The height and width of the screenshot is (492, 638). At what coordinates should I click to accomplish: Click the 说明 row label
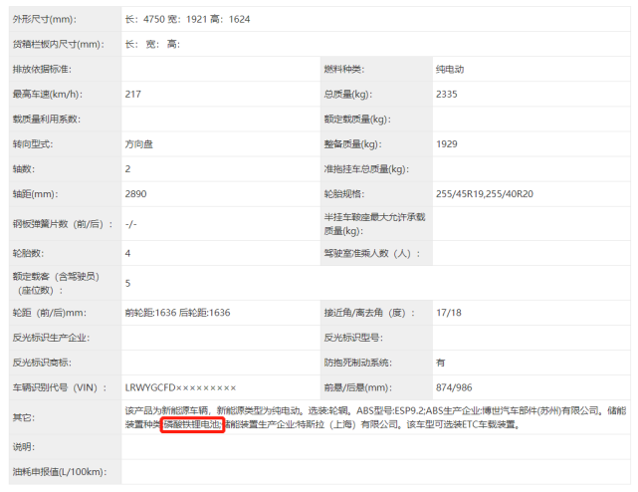[x=24, y=447]
